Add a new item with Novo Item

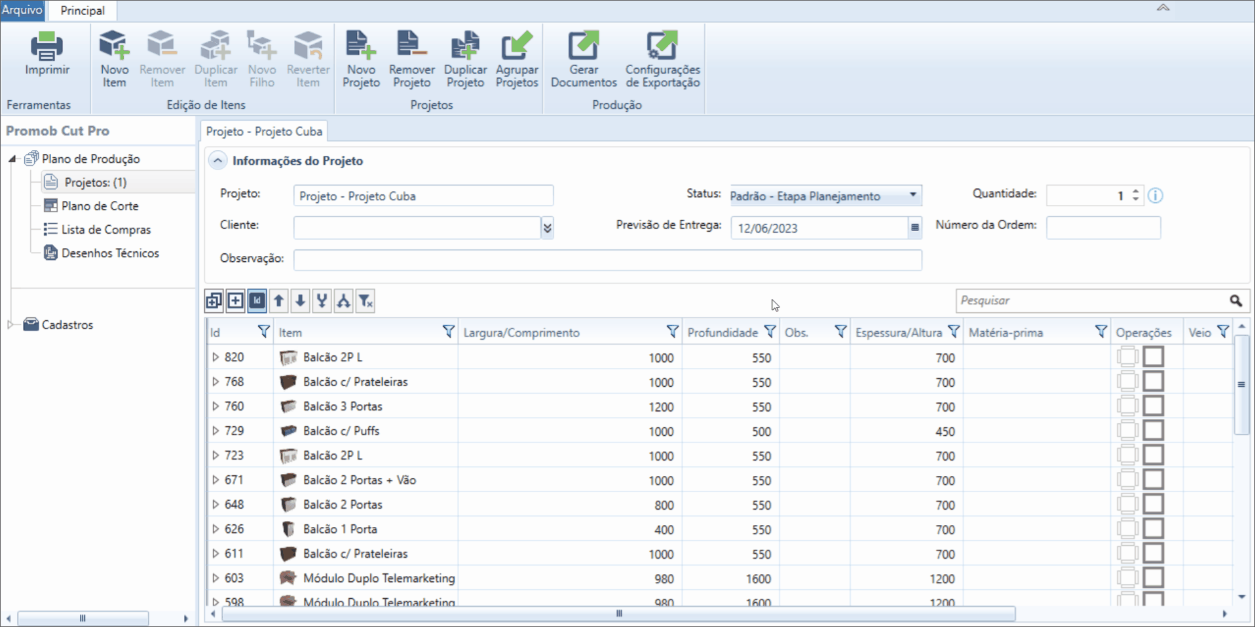[x=114, y=59]
